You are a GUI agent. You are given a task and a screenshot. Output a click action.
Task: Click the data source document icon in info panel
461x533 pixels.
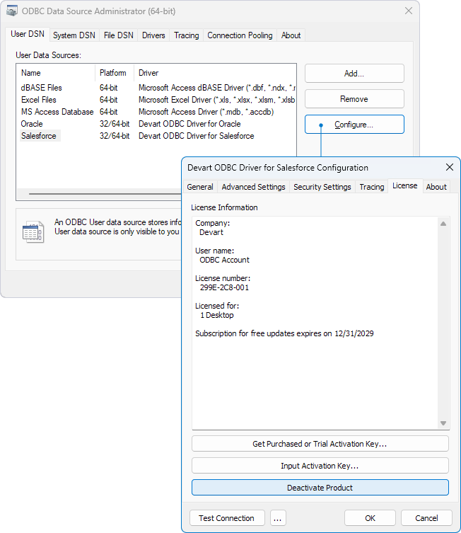(x=33, y=232)
